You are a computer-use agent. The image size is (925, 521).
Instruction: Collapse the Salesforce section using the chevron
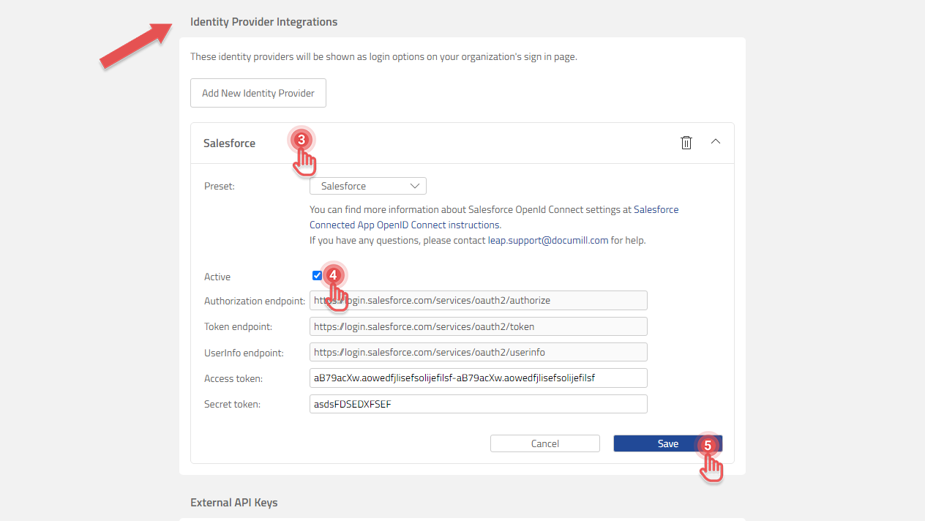click(x=715, y=142)
